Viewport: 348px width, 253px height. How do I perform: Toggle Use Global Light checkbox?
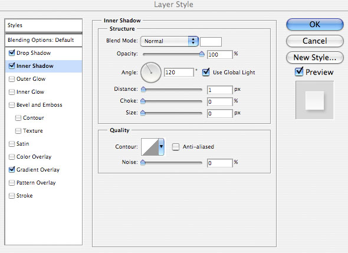point(206,72)
